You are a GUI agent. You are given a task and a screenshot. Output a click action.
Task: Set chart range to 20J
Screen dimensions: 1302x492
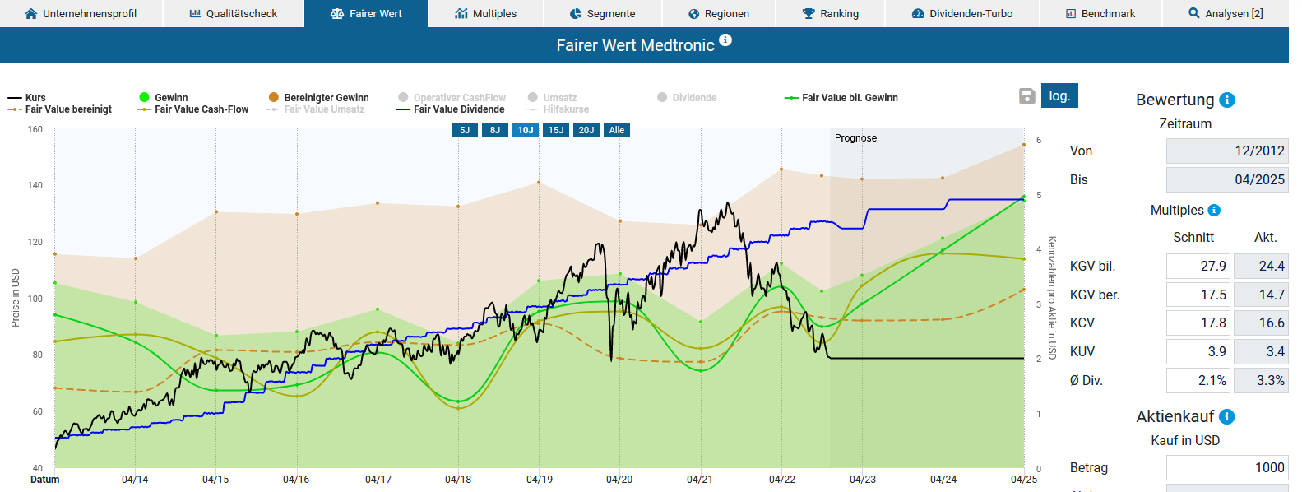click(x=586, y=130)
